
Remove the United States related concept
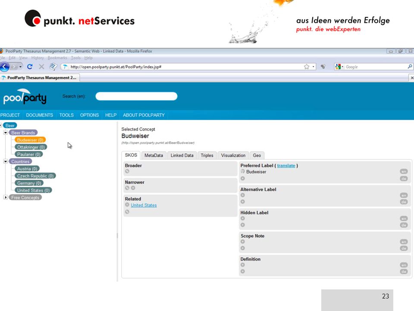(x=127, y=205)
